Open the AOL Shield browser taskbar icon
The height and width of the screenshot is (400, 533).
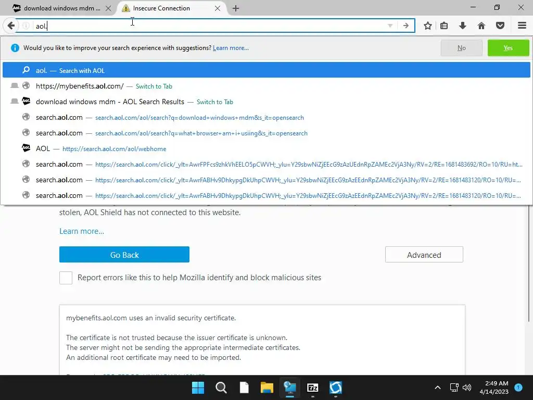[x=336, y=387]
